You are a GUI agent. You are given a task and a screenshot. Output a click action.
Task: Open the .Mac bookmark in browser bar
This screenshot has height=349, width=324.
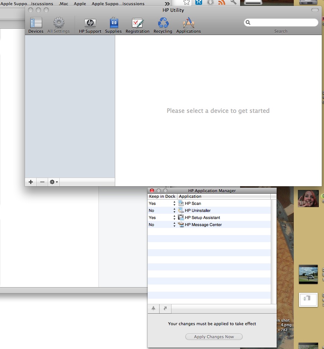coord(63,4)
